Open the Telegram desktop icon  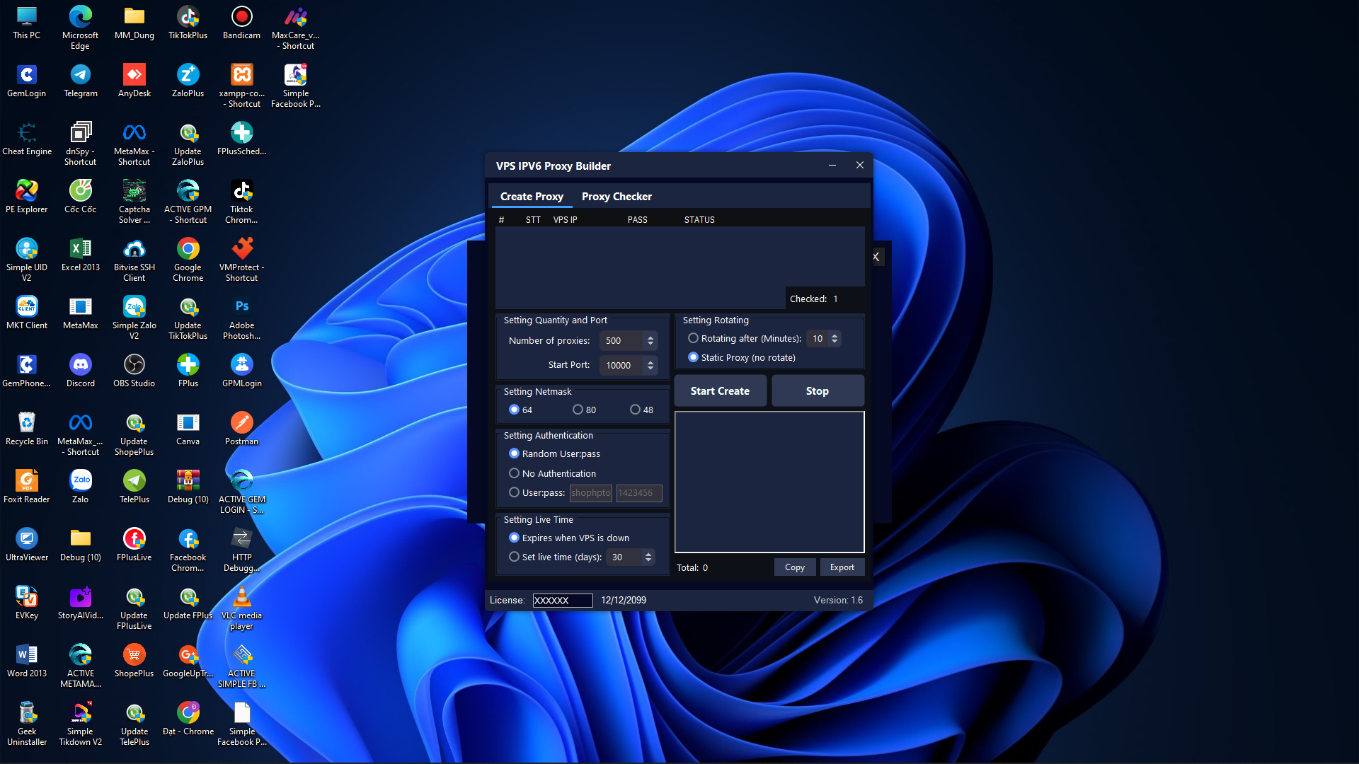[x=80, y=81]
